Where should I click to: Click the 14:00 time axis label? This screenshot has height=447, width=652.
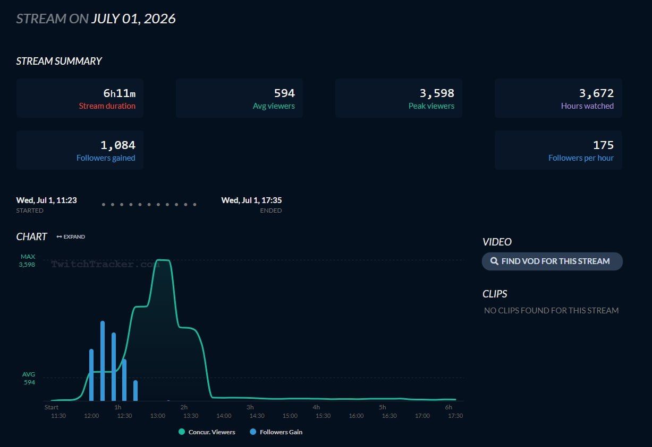pyautogui.click(x=224, y=416)
